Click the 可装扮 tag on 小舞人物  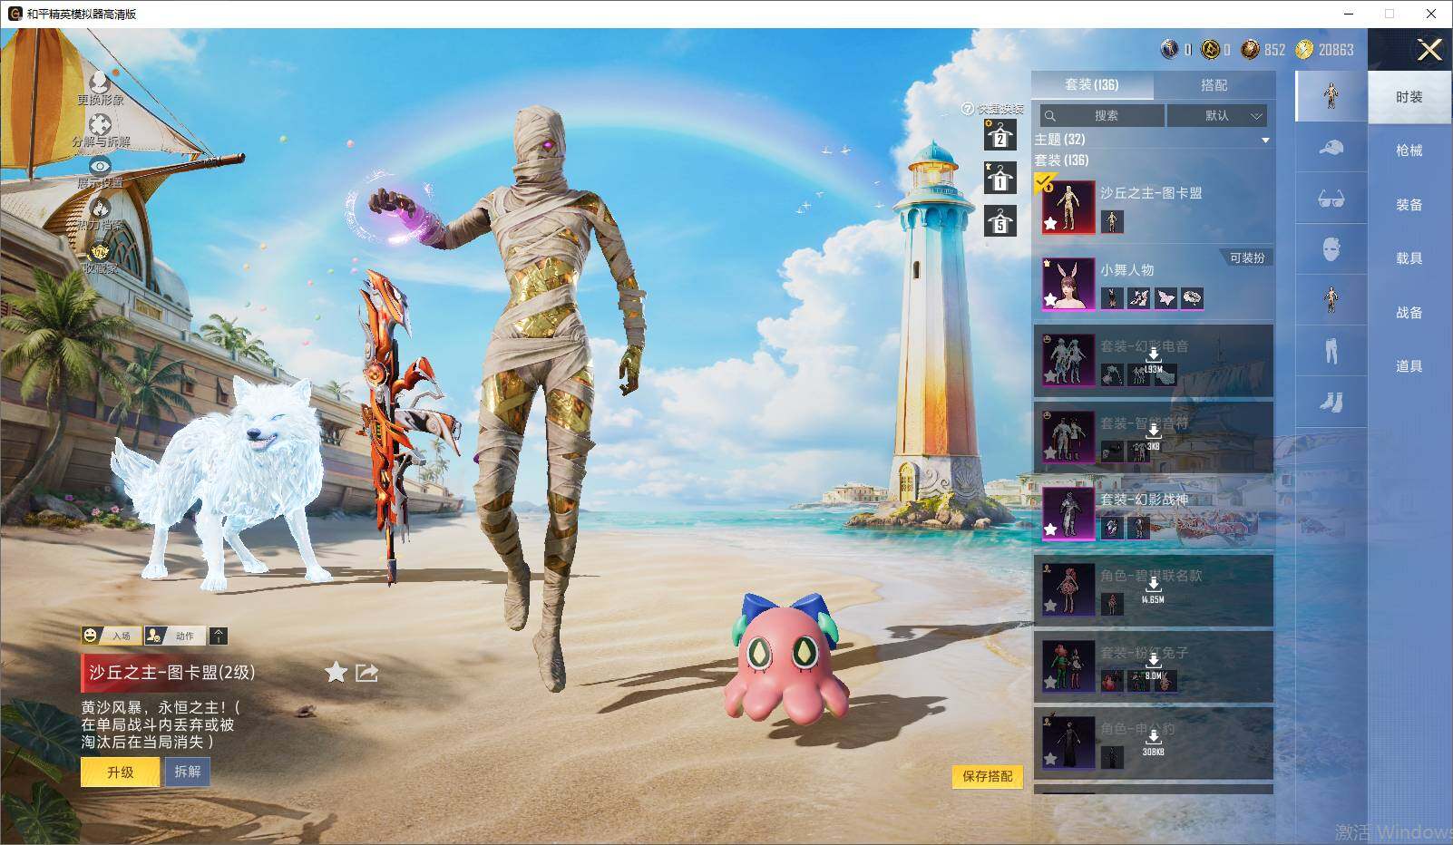(x=1247, y=258)
